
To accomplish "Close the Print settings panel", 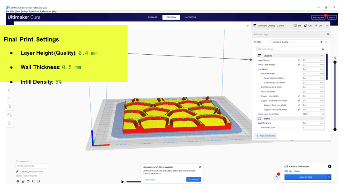I will [328, 34].
